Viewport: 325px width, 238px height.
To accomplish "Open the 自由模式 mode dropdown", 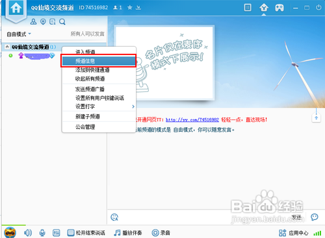I will point(19,34).
